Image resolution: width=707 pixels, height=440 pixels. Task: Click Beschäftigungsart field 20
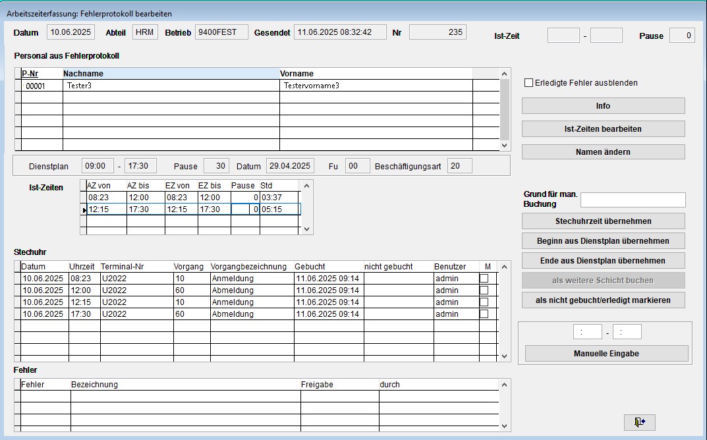pos(460,166)
